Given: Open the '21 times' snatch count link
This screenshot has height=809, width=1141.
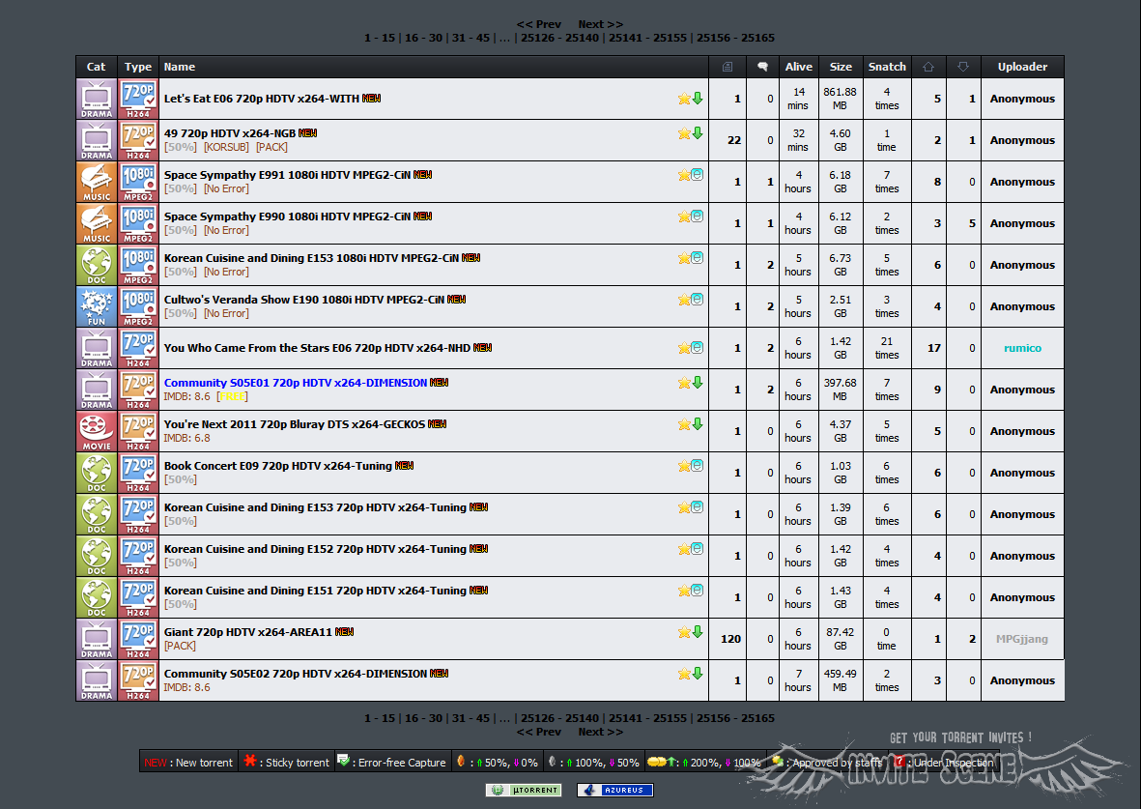Looking at the screenshot, I should tap(887, 348).
